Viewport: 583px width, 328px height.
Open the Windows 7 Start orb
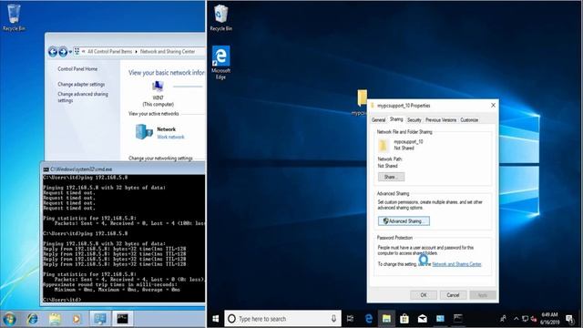tap(9, 319)
